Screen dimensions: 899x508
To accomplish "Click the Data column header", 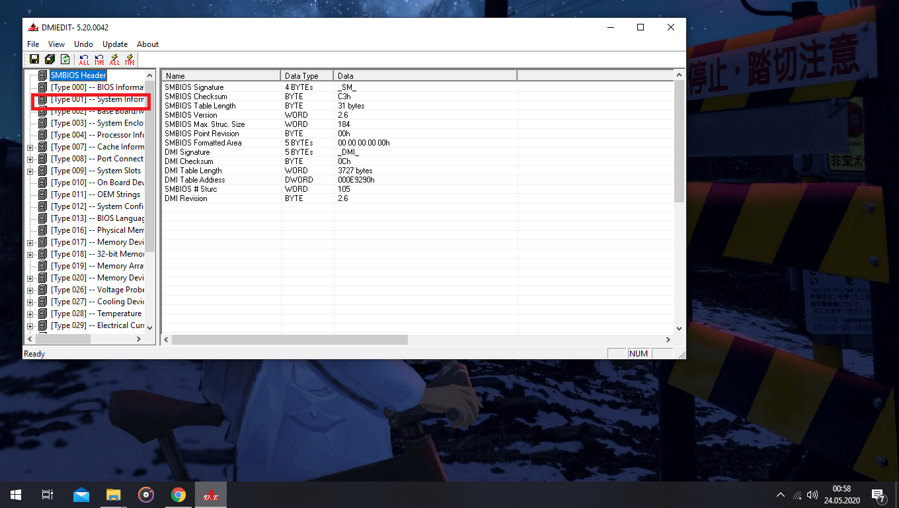I will click(425, 76).
